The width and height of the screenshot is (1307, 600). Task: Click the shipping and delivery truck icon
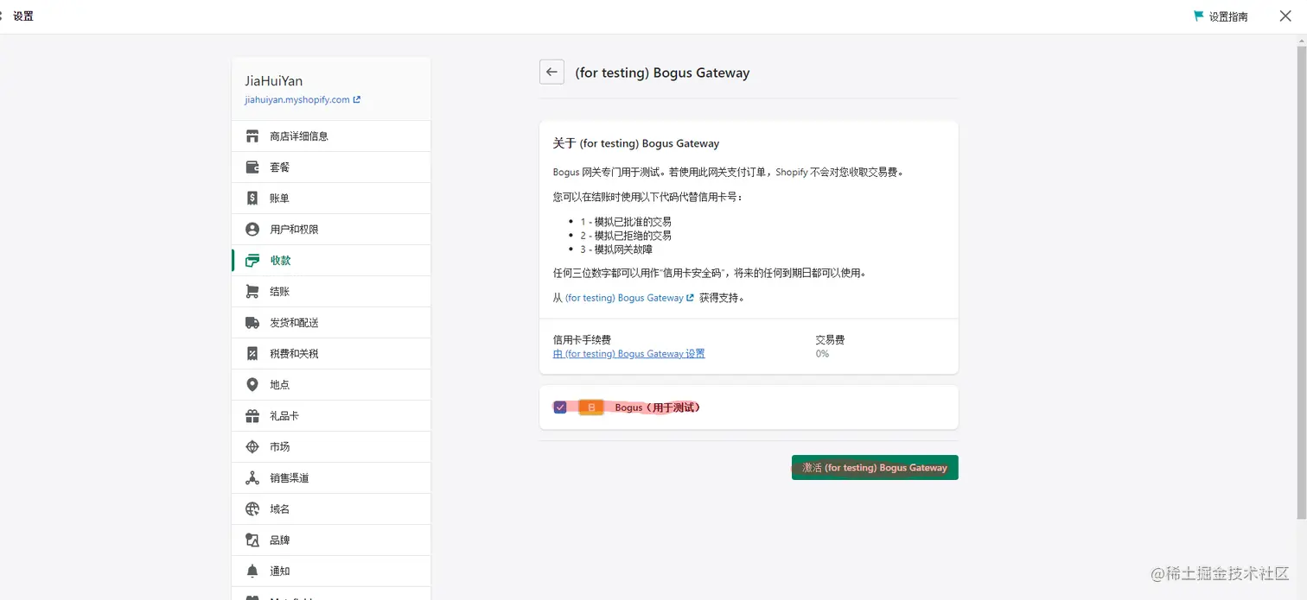252,323
